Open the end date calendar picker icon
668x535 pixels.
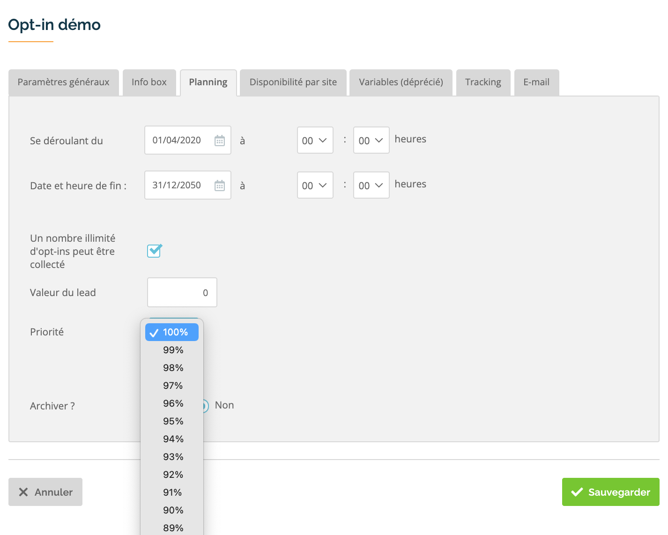(220, 186)
